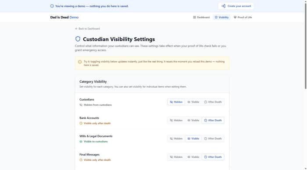Click the eye icon under Wills & Legal Documents
This screenshot has height=170, width=307.
tap(81, 142)
